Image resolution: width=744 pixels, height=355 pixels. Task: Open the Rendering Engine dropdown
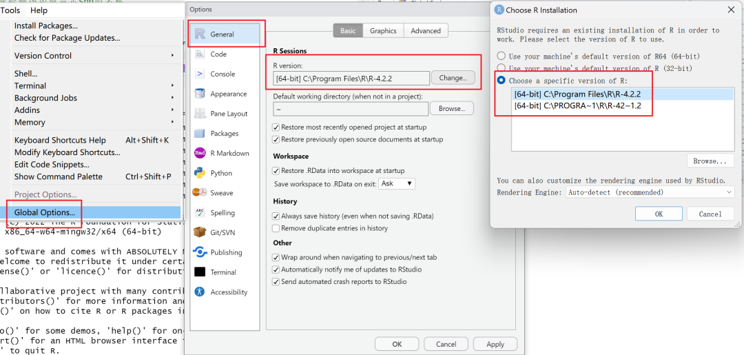[650, 192]
